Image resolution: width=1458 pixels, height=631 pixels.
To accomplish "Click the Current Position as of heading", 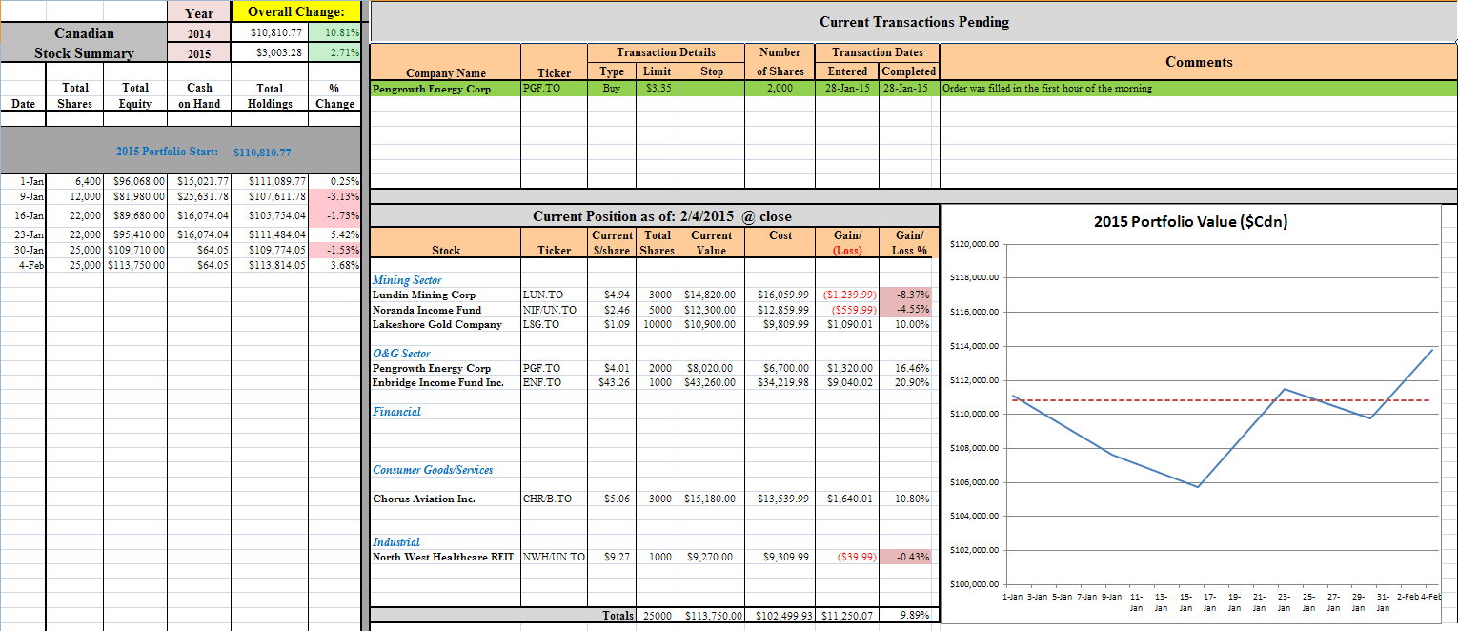I will click(661, 216).
